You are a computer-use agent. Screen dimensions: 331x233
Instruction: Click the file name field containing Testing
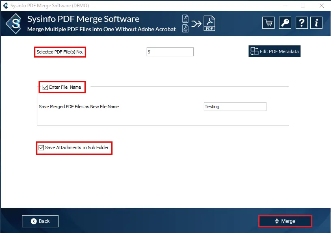(235, 107)
